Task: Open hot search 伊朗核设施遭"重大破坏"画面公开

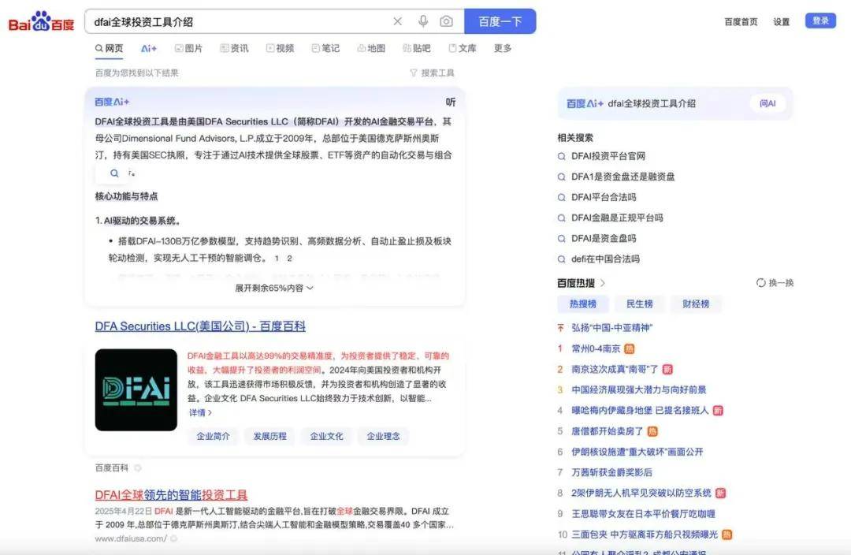Action: (637, 451)
